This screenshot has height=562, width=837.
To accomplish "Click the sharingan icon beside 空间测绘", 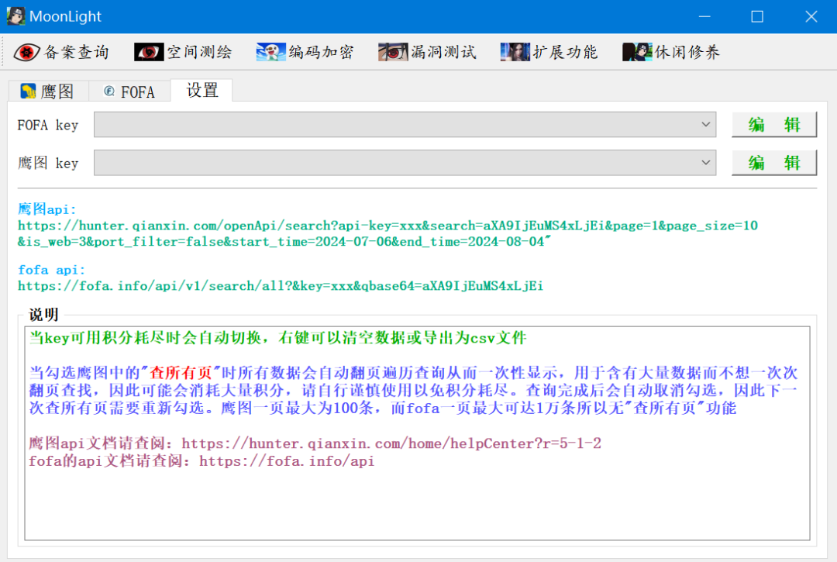I will 149,52.
